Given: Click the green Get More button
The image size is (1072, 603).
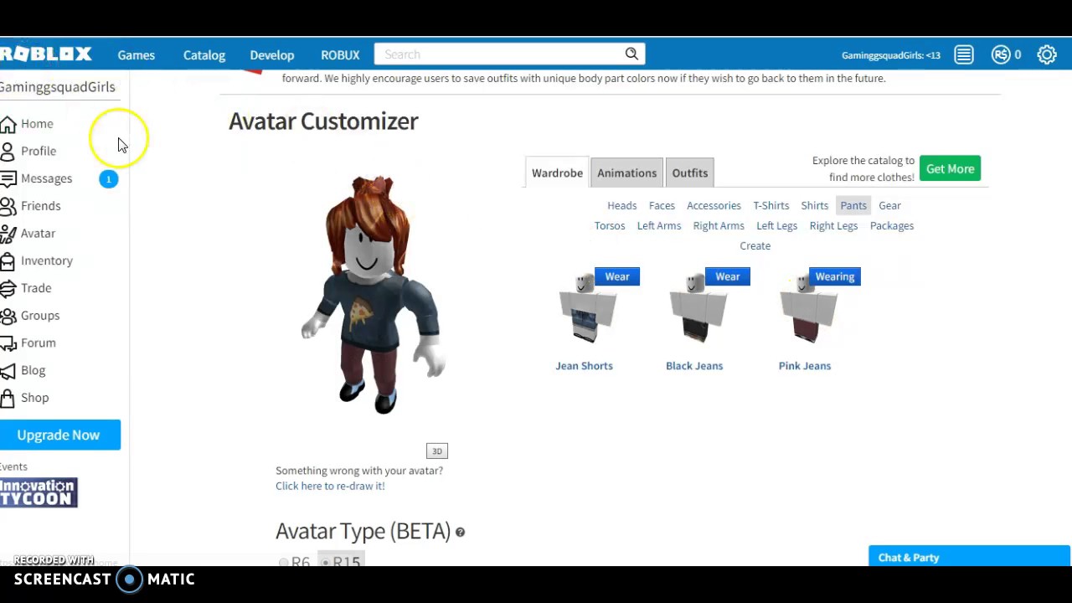Looking at the screenshot, I should click(x=951, y=168).
